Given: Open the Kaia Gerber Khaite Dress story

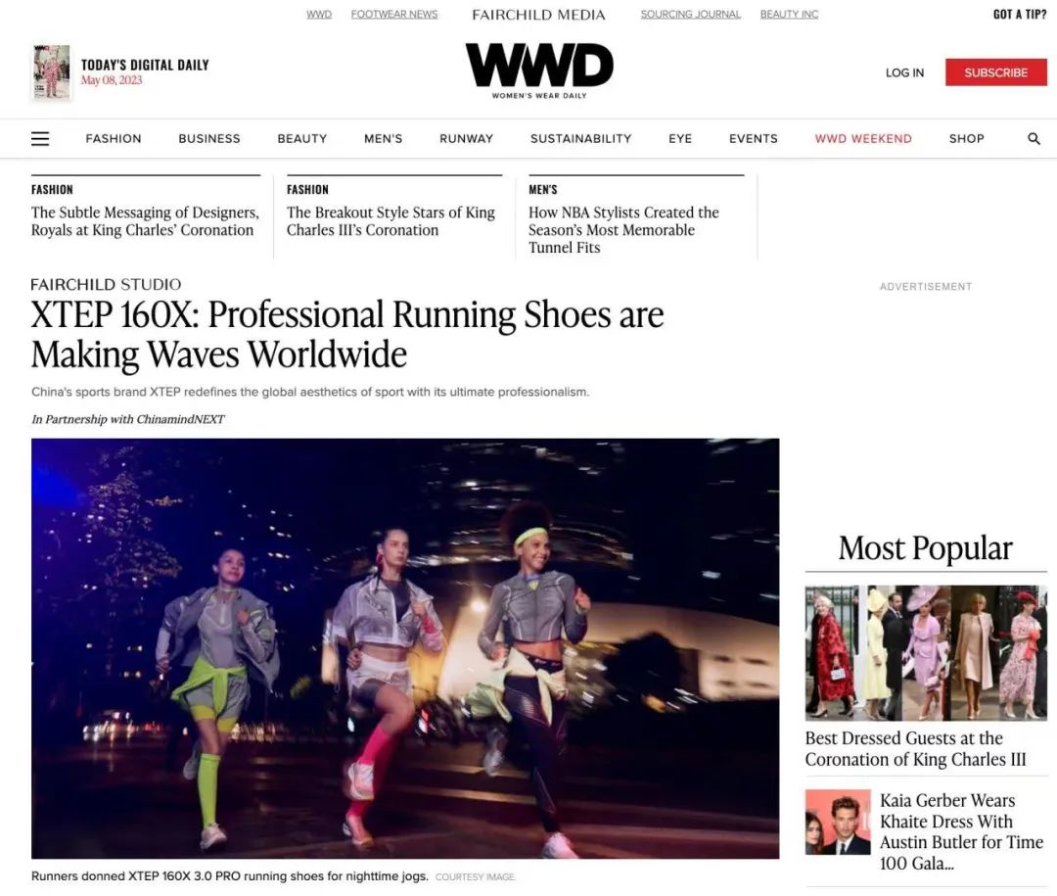Looking at the screenshot, I should [x=960, y=831].
